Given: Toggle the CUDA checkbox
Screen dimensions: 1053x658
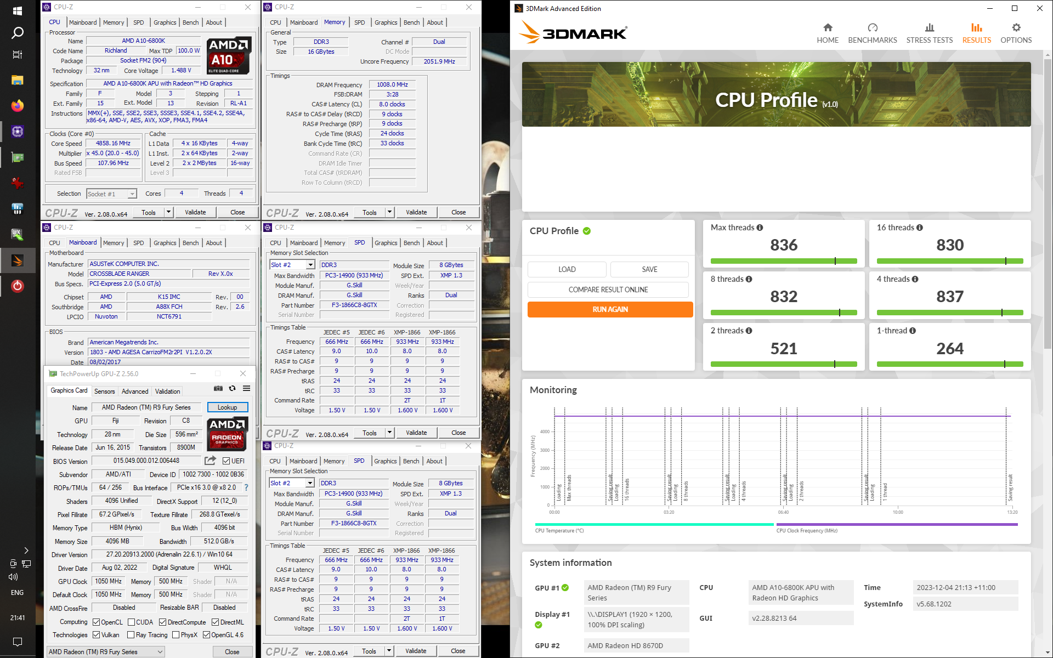Looking at the screenshot, I should point(132,622).
